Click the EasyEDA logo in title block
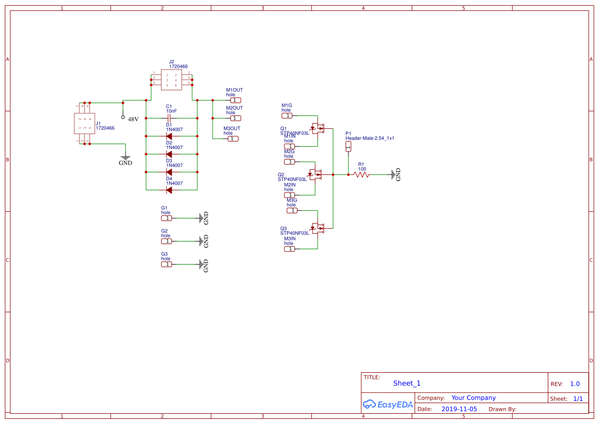Screen dimensions: 599x424 (387, 405)
